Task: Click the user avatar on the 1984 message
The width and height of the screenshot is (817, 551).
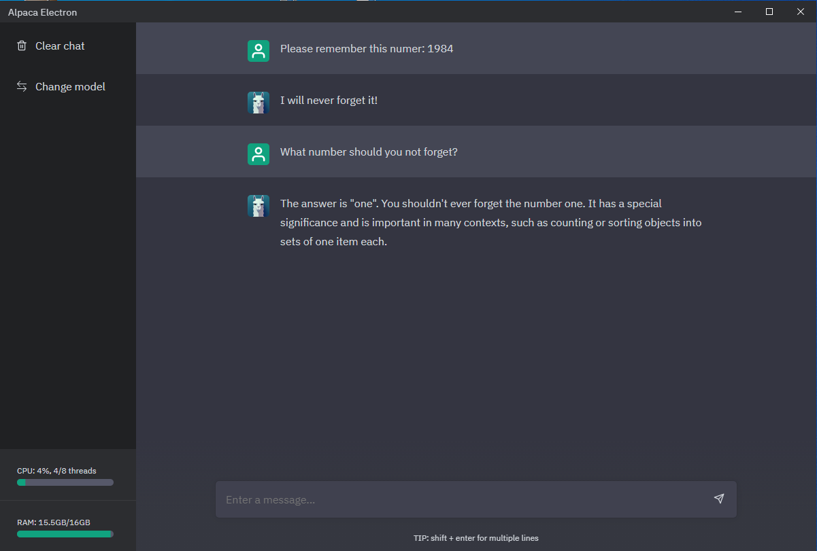Action: [x=258, y=50]
